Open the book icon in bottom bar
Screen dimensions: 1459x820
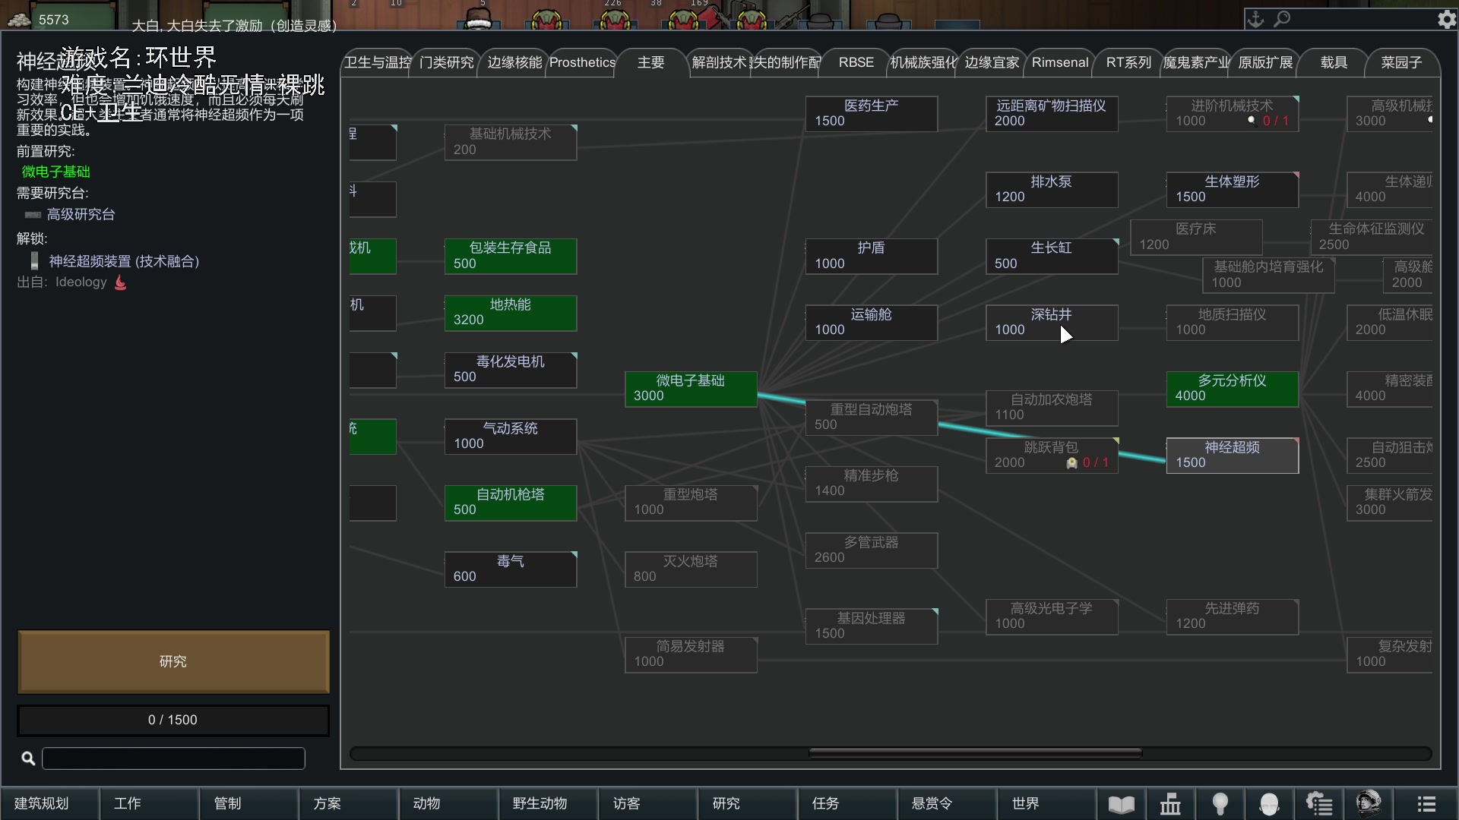(x=1121, y=803)
